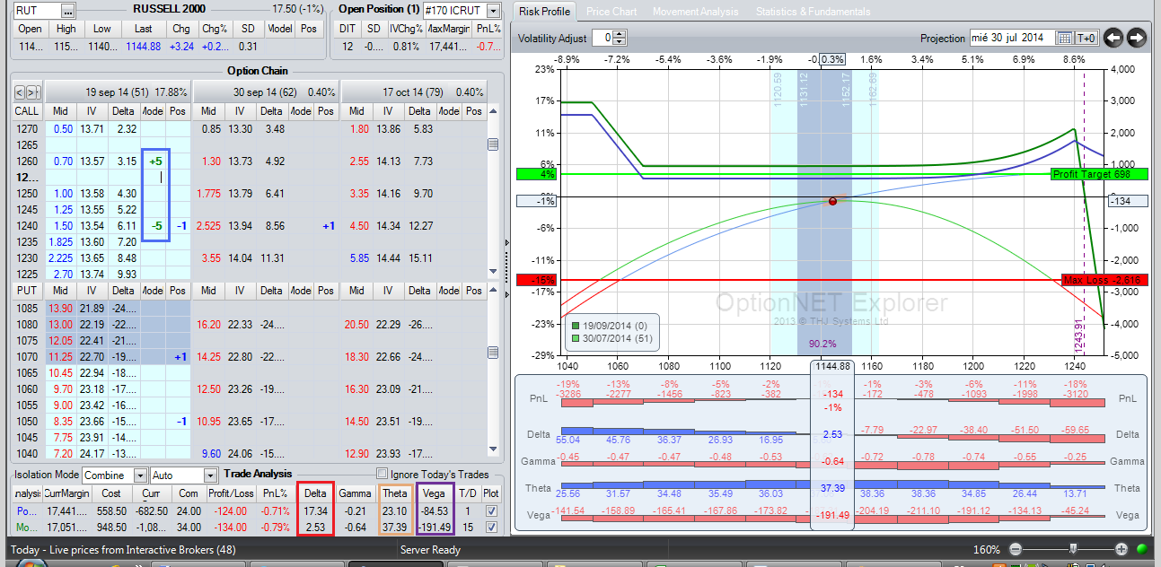This screenshot has height=567, width=1161.
Task: Expand the Isolation Mode Combine dropdown
Action: 141,475
